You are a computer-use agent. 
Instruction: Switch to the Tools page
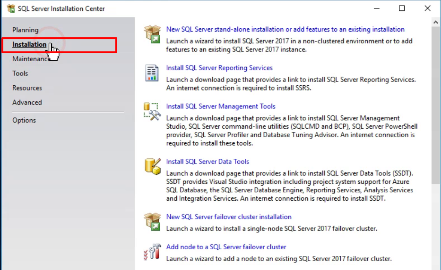[x=20, y=74]
